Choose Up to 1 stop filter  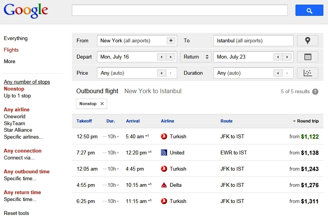pyautogui.click(x=17, y=96)
